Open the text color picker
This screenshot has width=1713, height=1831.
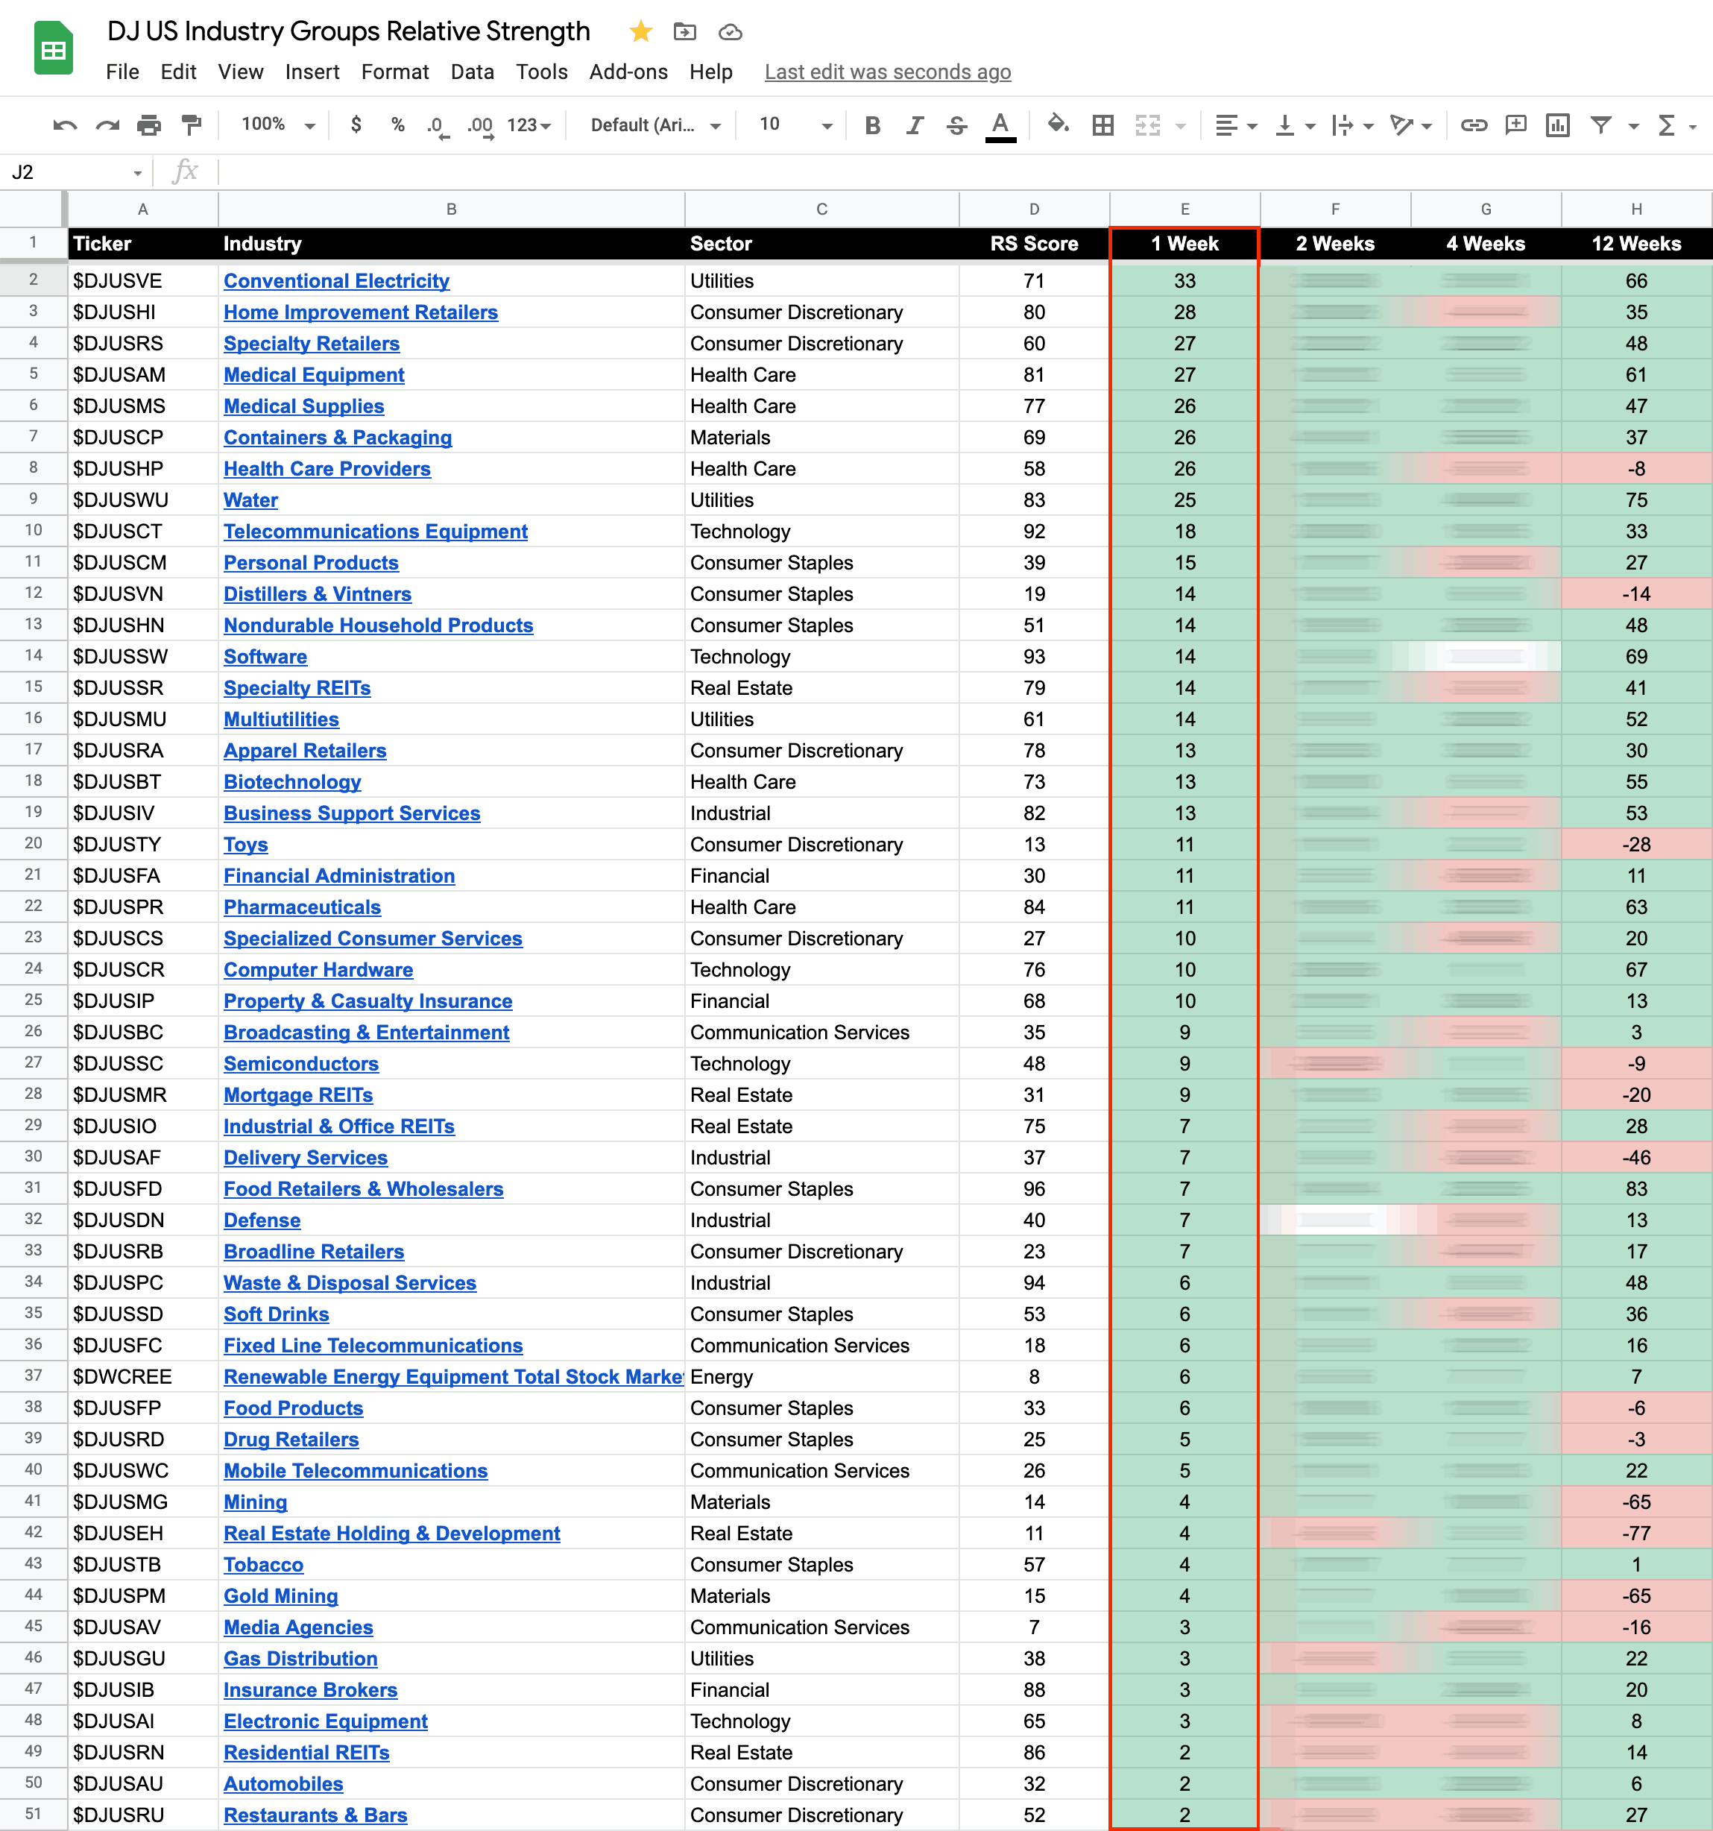1000,126
